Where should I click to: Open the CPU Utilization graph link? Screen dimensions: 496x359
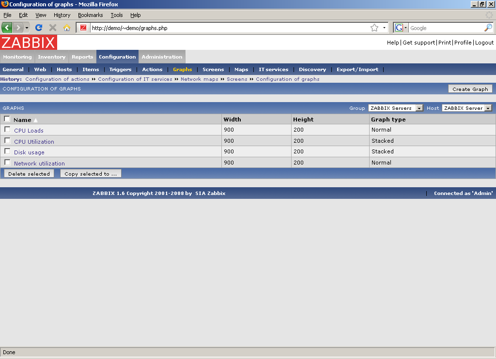[x=34, y=142]
